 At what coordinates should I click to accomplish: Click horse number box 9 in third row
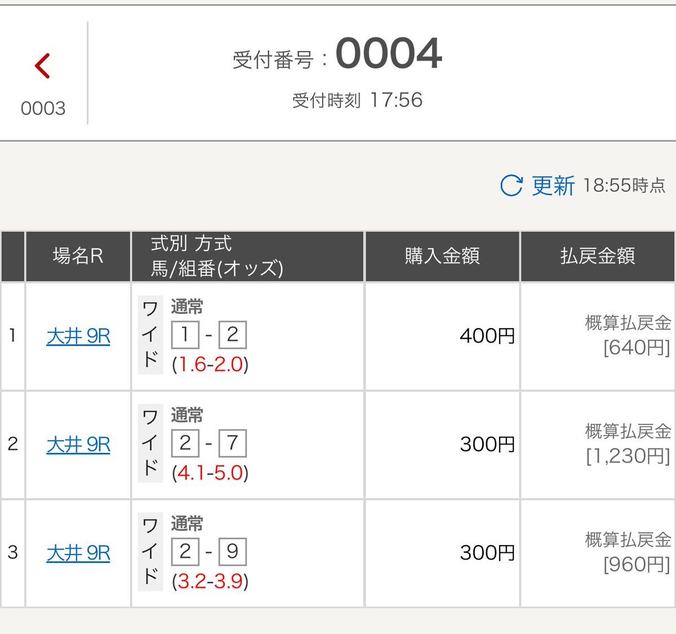coord(233,551)
